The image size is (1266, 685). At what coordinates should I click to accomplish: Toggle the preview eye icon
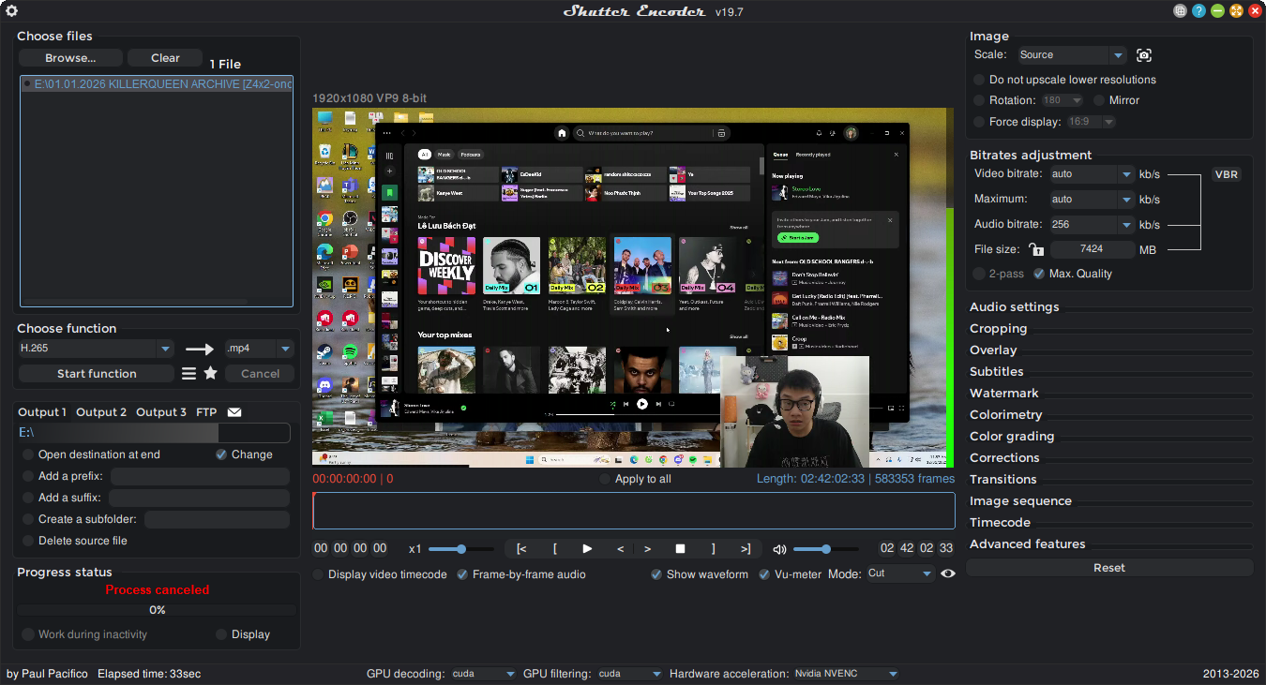click(948, 573)
